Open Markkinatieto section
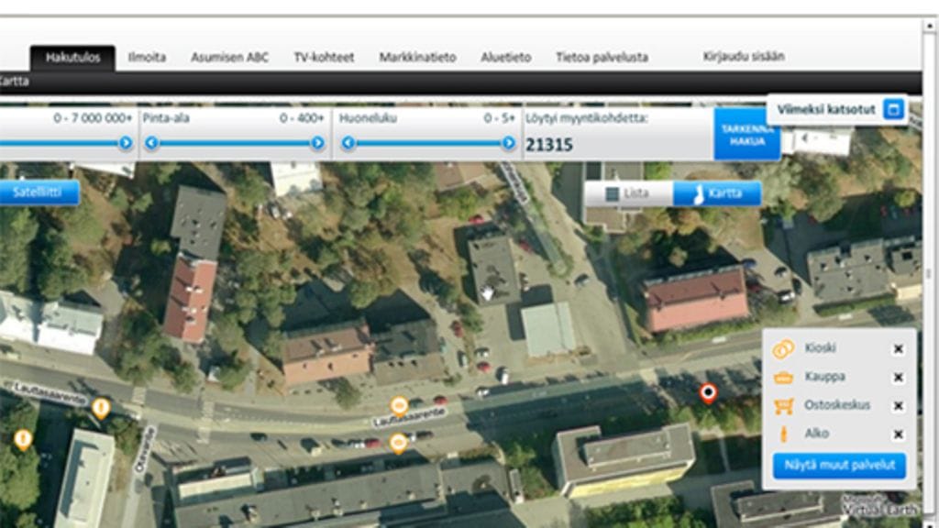The image size is (939, 528). point(417,58)
